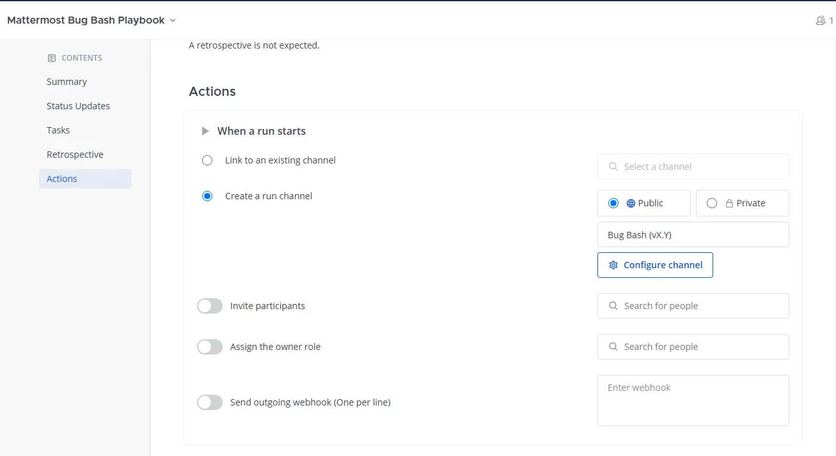The width and height of the screenshot is (836, 456).
Task: Enable the Send outgoing webhook toggle
Action: [x=210, y=402]
